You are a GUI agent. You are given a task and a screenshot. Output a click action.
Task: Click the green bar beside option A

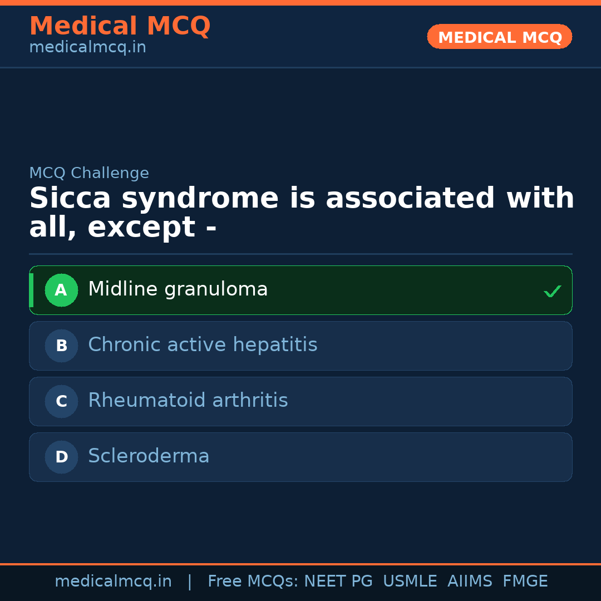click(x=31, y=290)
